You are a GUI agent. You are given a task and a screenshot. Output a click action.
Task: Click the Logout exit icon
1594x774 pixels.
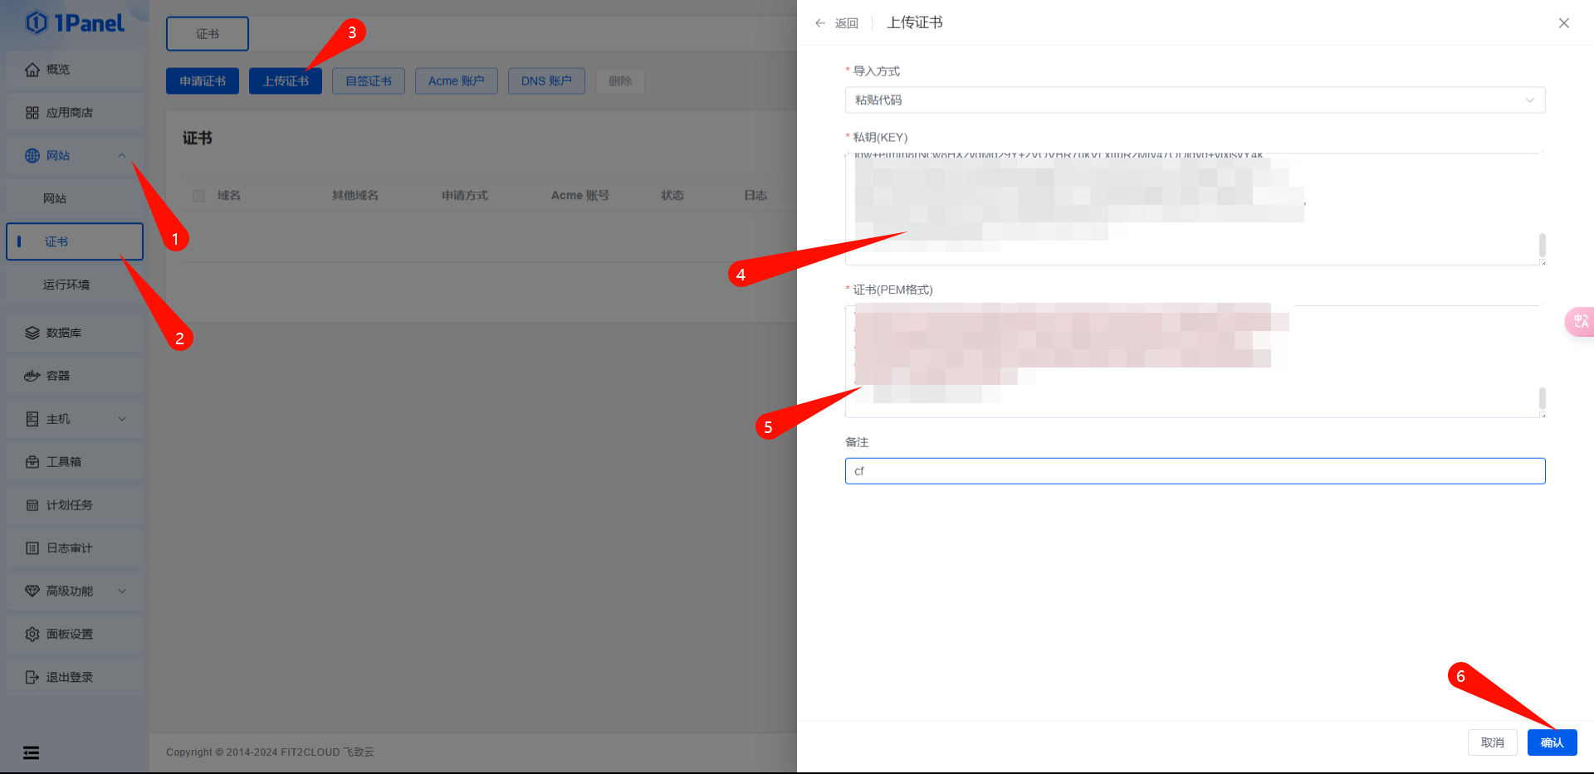click(32, 677)
